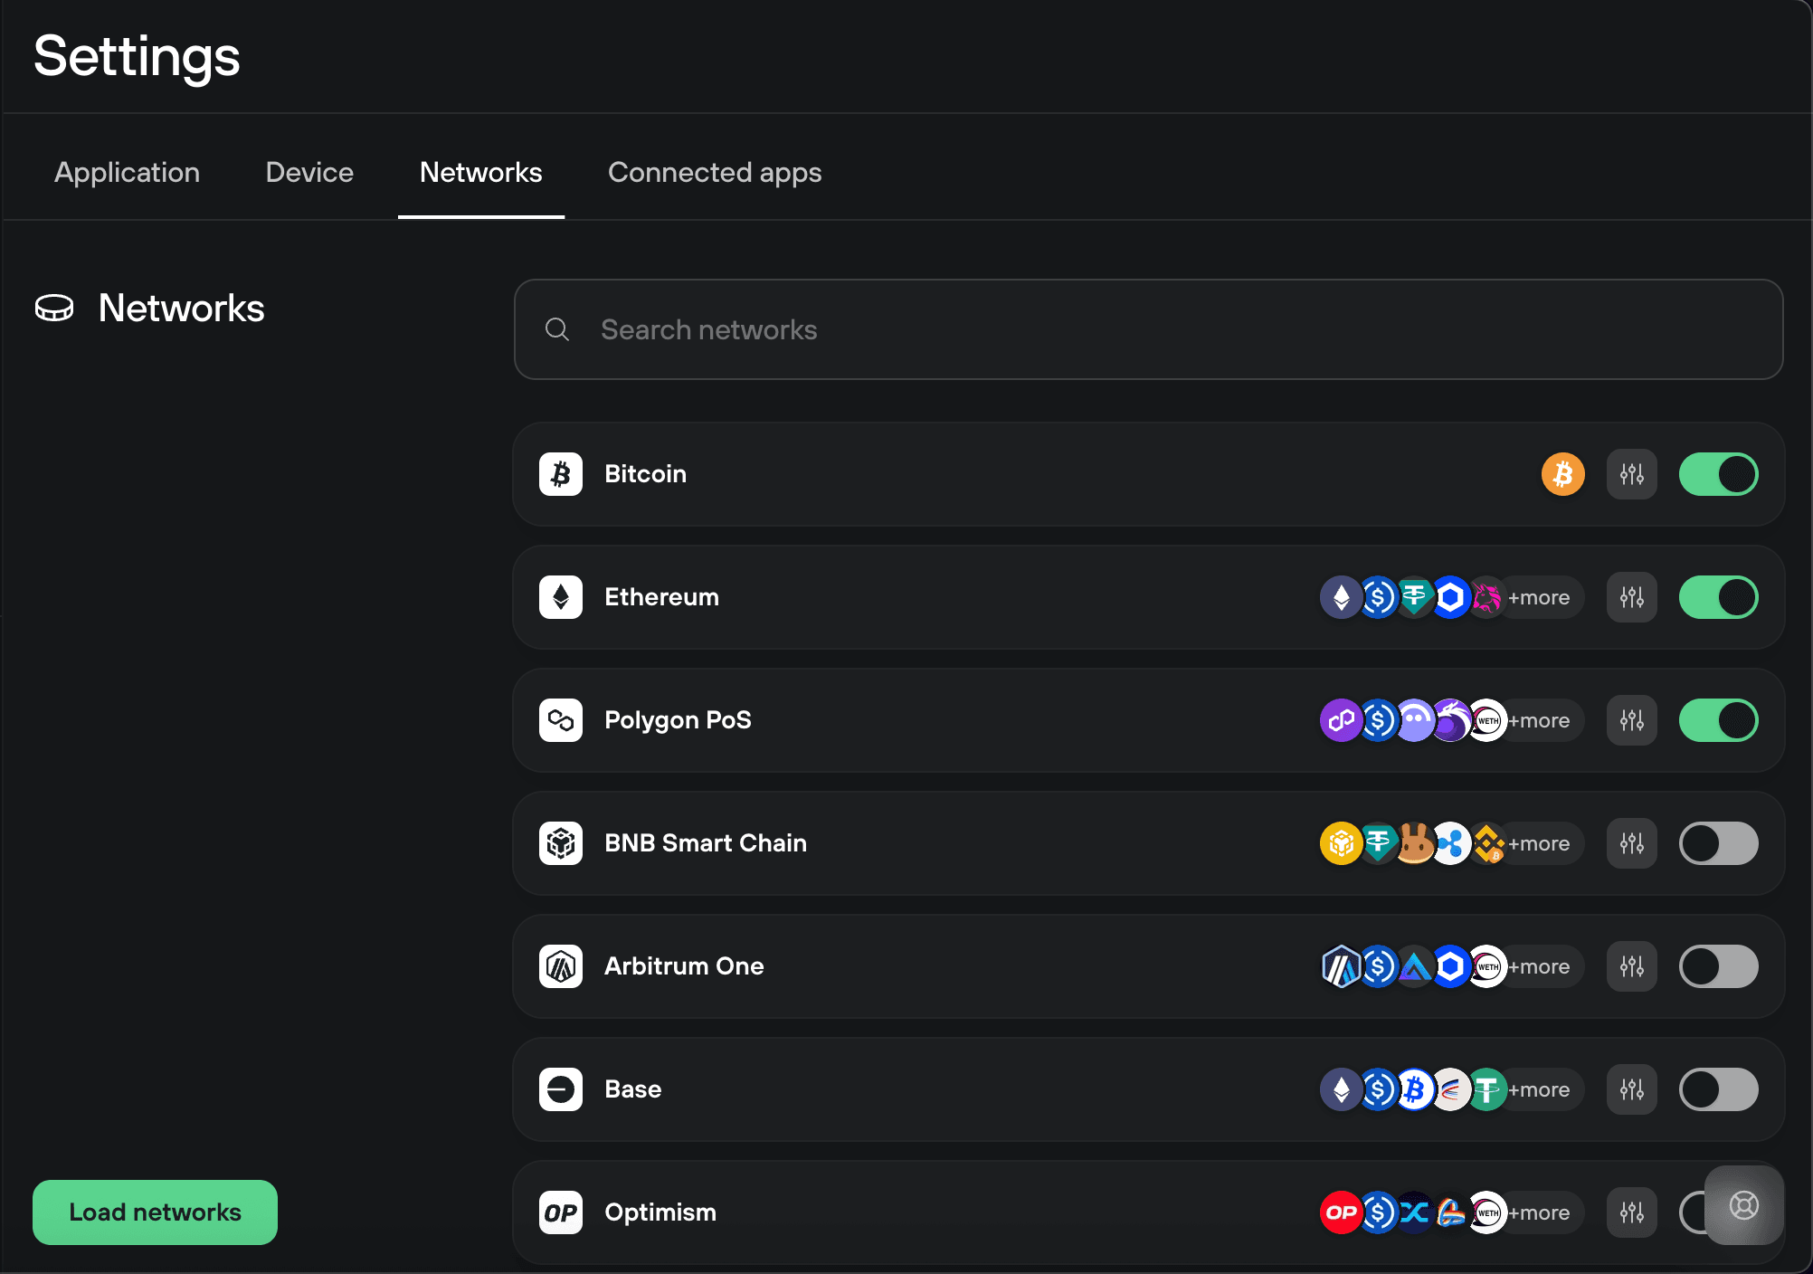This screenshot has width=1813, height=1274.
Task: Focus the Search networks field
Action: click(x=1148, y=329)
